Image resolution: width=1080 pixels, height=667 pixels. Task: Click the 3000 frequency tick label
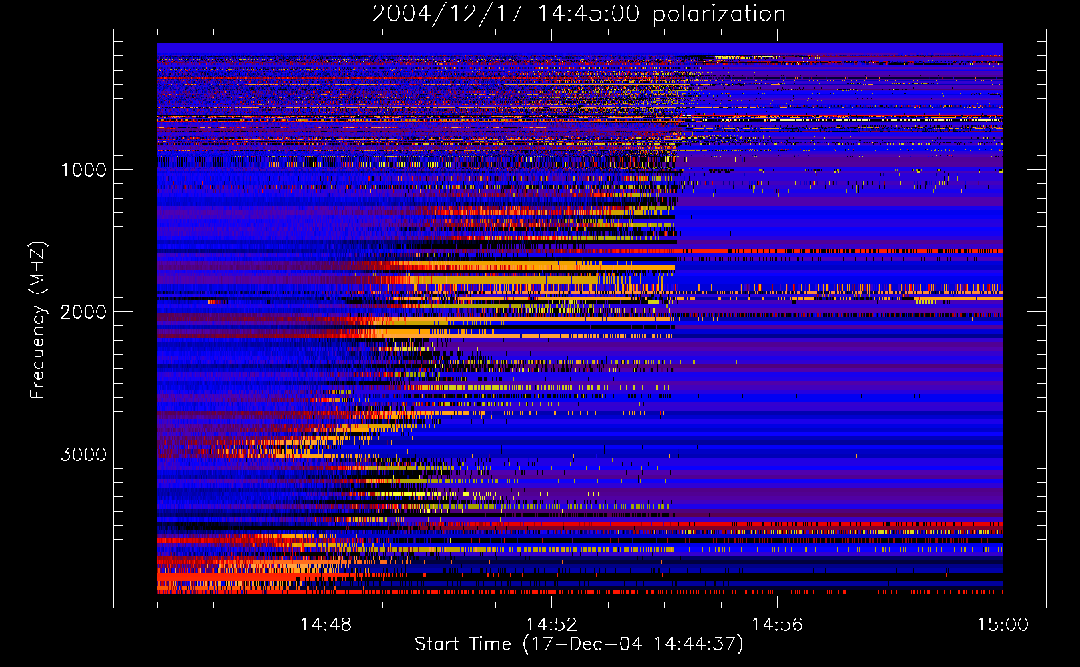[83, 454]
